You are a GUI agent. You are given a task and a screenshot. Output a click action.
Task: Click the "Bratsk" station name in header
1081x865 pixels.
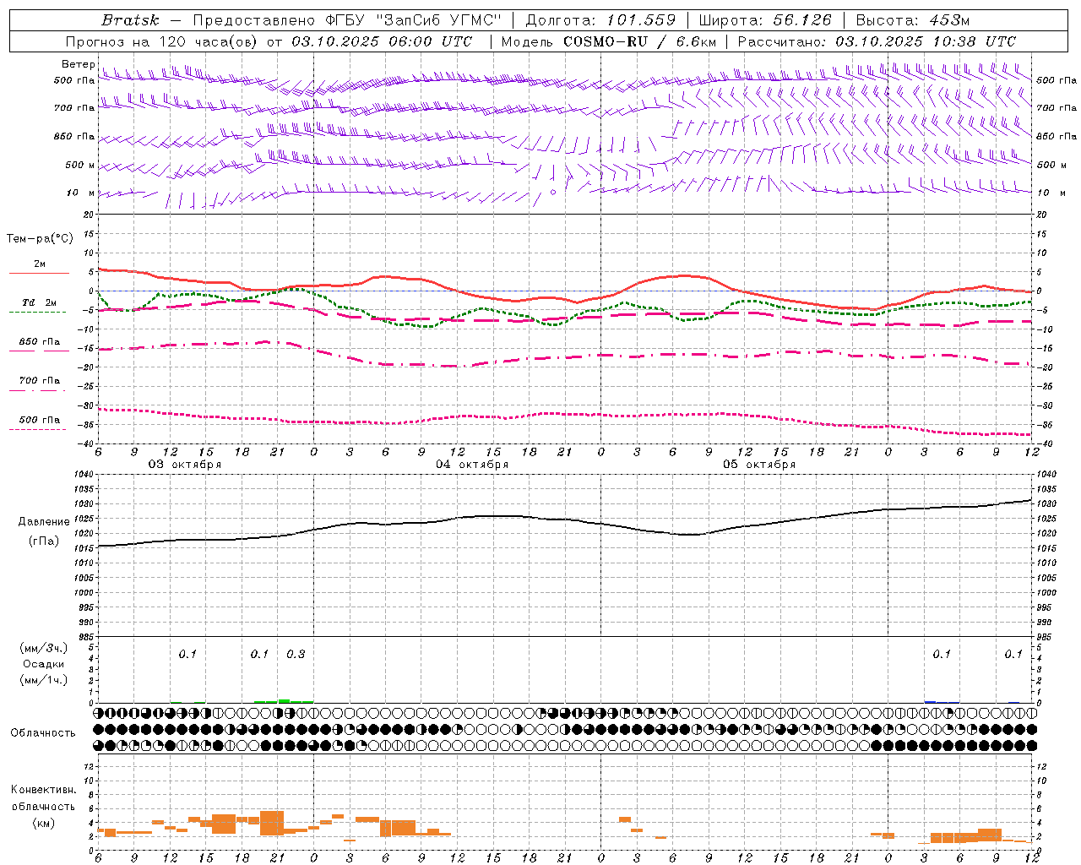click(130, 20)
